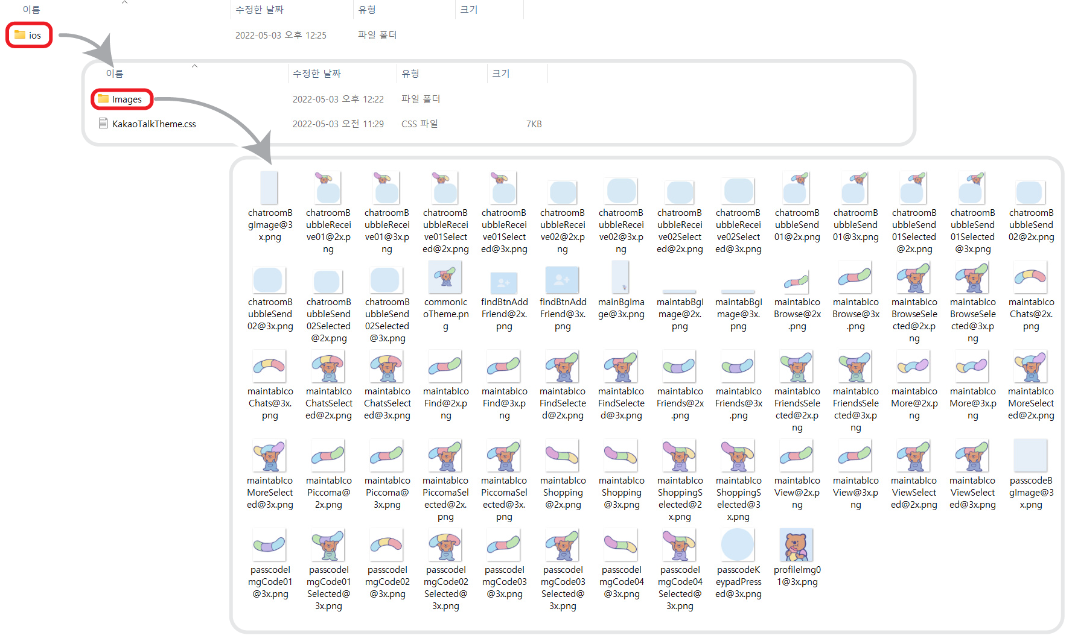
Task: Select passcodeImgCode04@3x.png file
Action: pyautogui.click(x=621, y=564)
